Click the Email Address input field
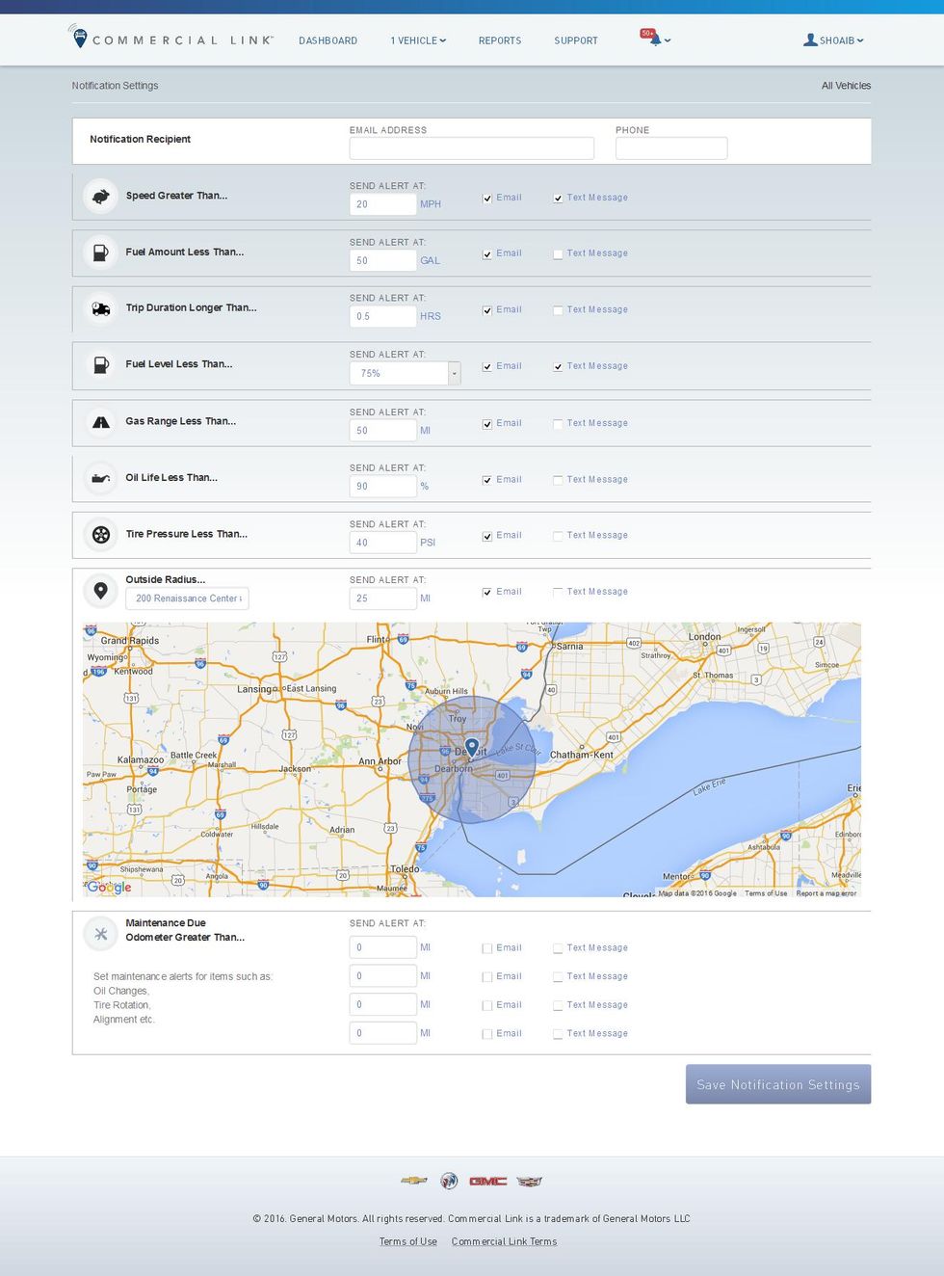This screenshot has height=1276, width=944. tap(471, 148)
